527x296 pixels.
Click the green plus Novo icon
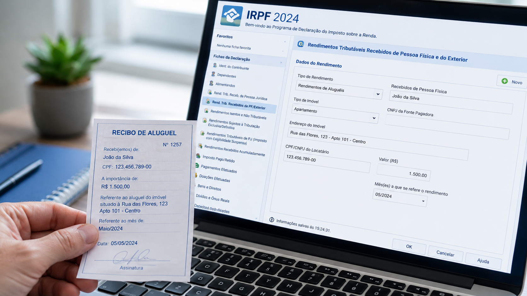[505, 81]
